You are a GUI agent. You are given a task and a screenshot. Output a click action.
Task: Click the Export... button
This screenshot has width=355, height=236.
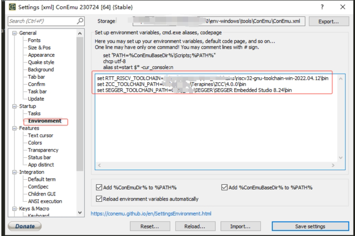(x=329, y=21)
